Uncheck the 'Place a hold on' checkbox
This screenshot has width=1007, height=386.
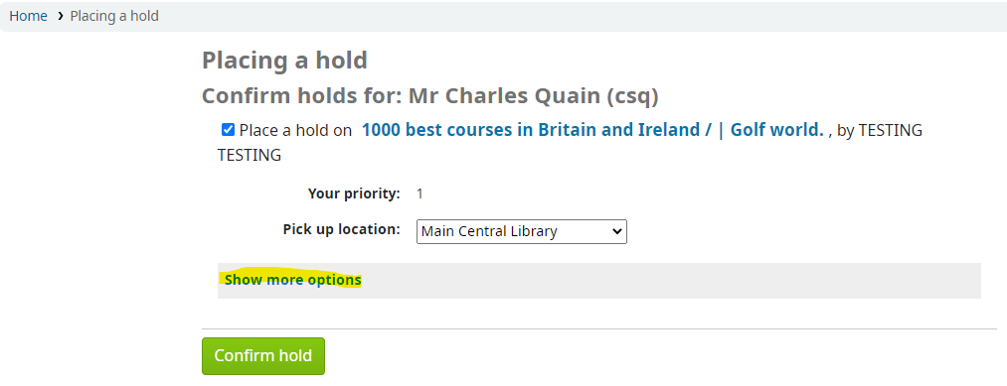click(x=228, y=130)
